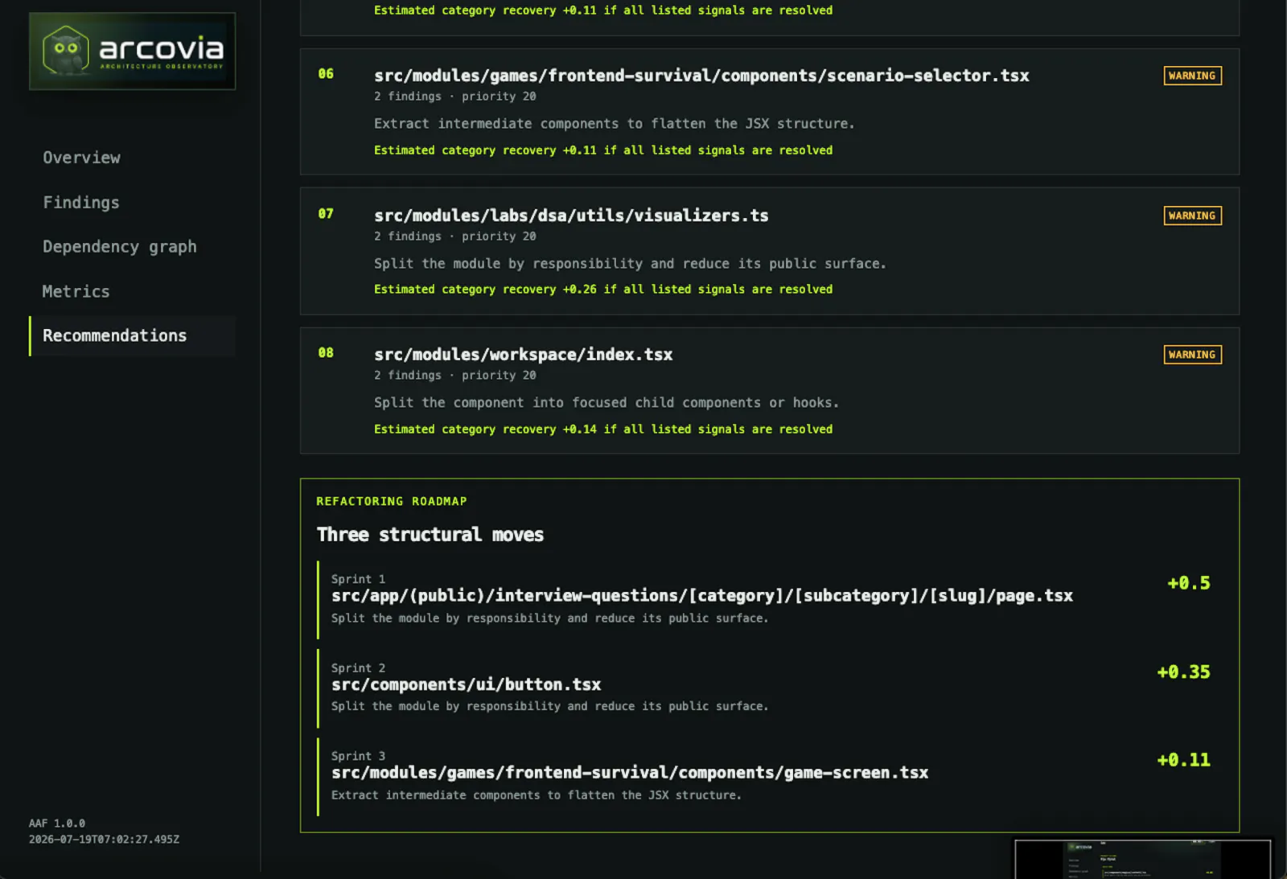Open the Overview section

(x=81, y=158)
